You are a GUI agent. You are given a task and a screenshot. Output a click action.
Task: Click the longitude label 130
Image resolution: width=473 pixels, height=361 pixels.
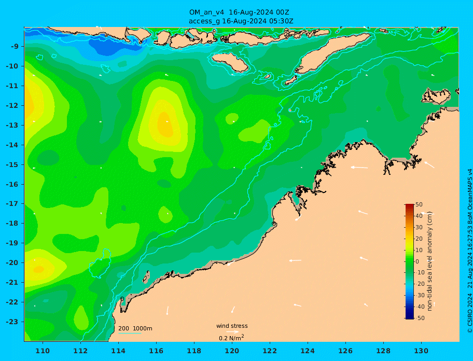click(421, 351)
